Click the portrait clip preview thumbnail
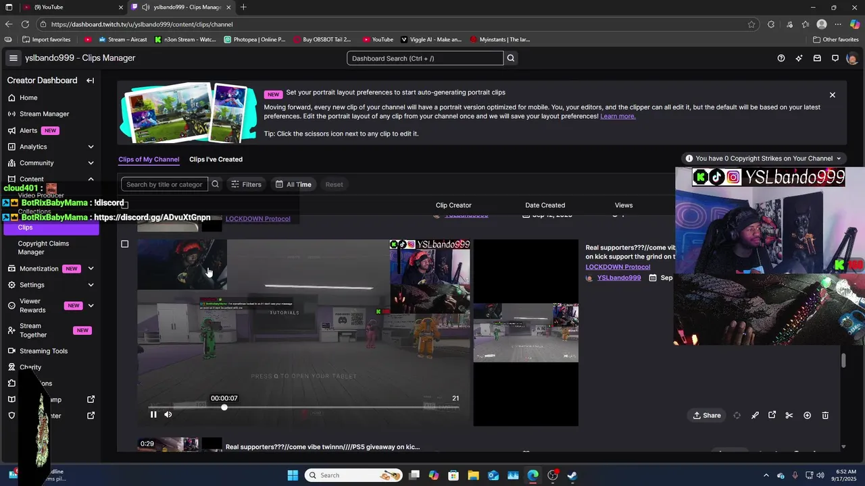865x486 pixels. (526, 333)
